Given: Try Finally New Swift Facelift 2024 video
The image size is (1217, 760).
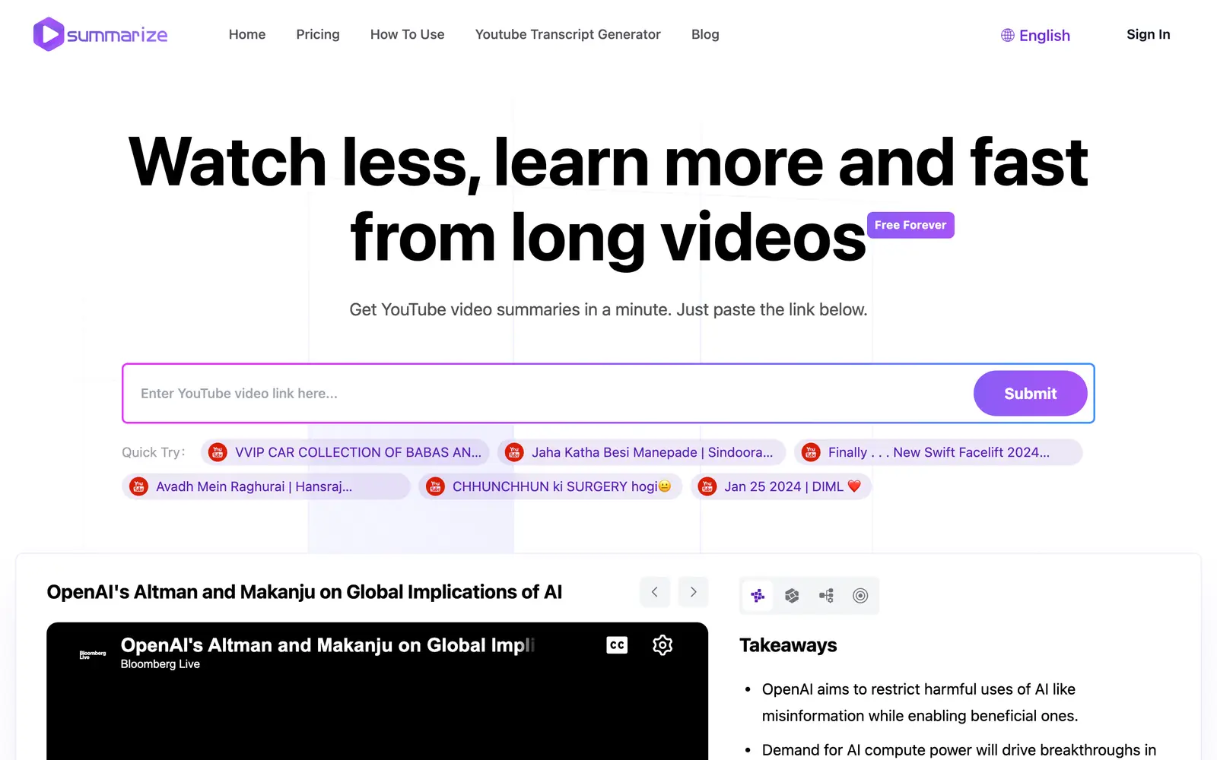Looking at the screenshot, I should click(x=938, y=452).
